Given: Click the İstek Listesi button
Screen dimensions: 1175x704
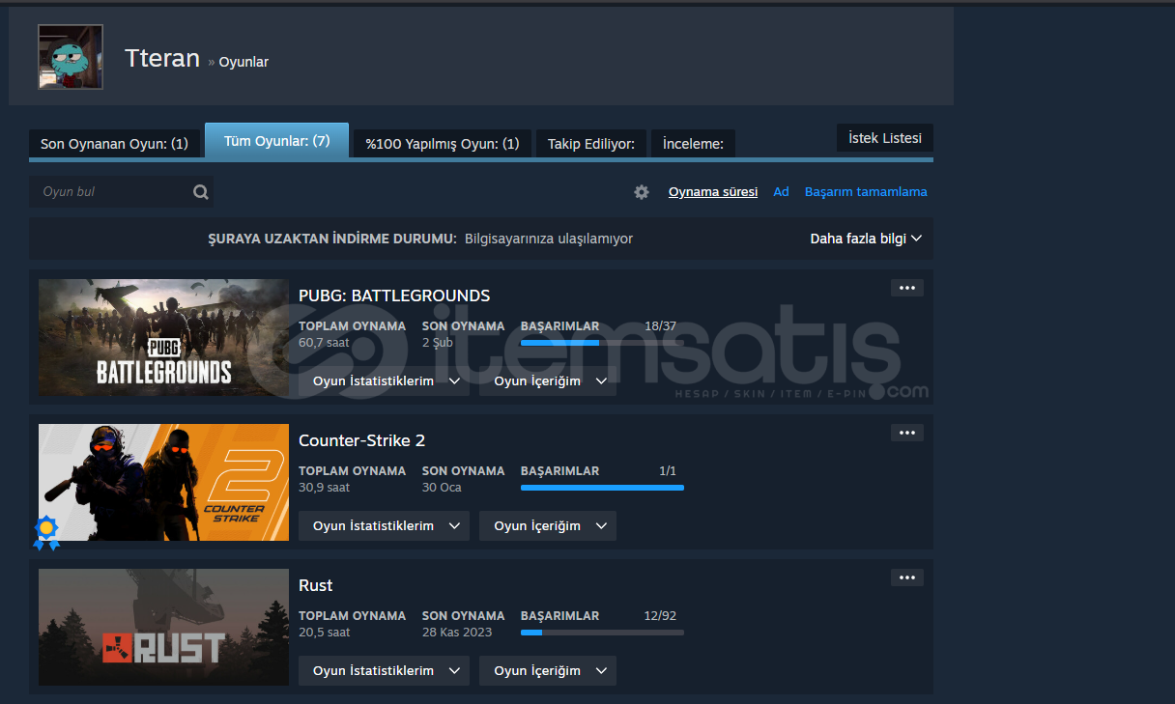Looking at the screenshot, I should click(x=884, y=138).
